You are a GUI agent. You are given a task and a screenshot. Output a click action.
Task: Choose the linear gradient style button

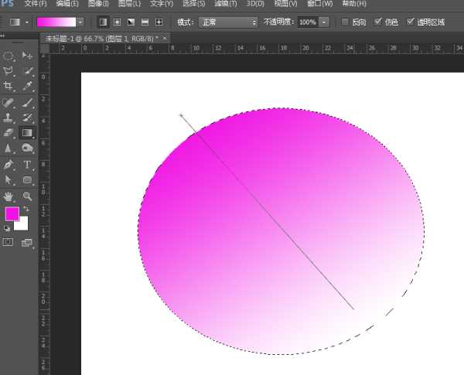(102, 22)
